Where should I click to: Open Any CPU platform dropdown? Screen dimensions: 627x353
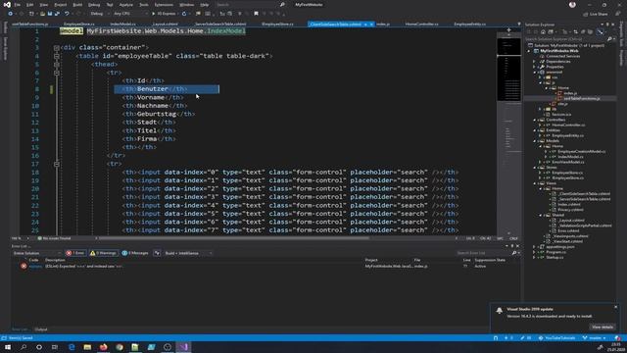[x=129, y=14]
